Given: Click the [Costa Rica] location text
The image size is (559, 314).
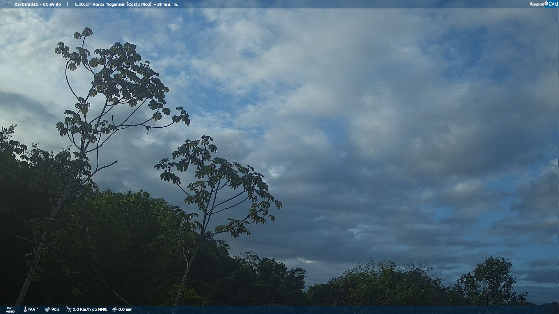Looking at the screenshot, I should click(x=139, y=4).
